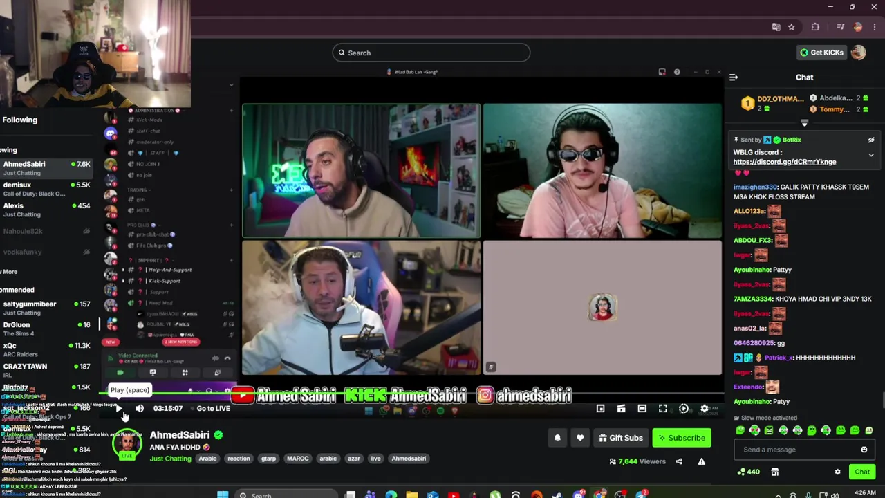View channel points balance 440
Image resolution: width=885 pixels, height=498 pixels.
[x=749, y=472]
